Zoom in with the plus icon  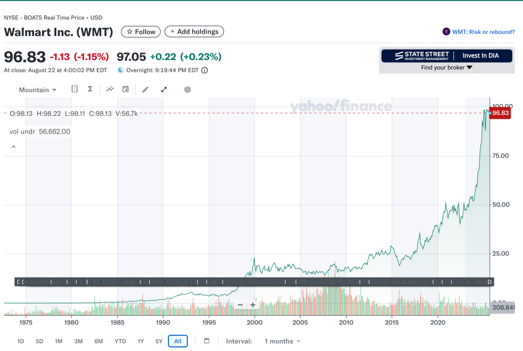[x=252, y=305]
